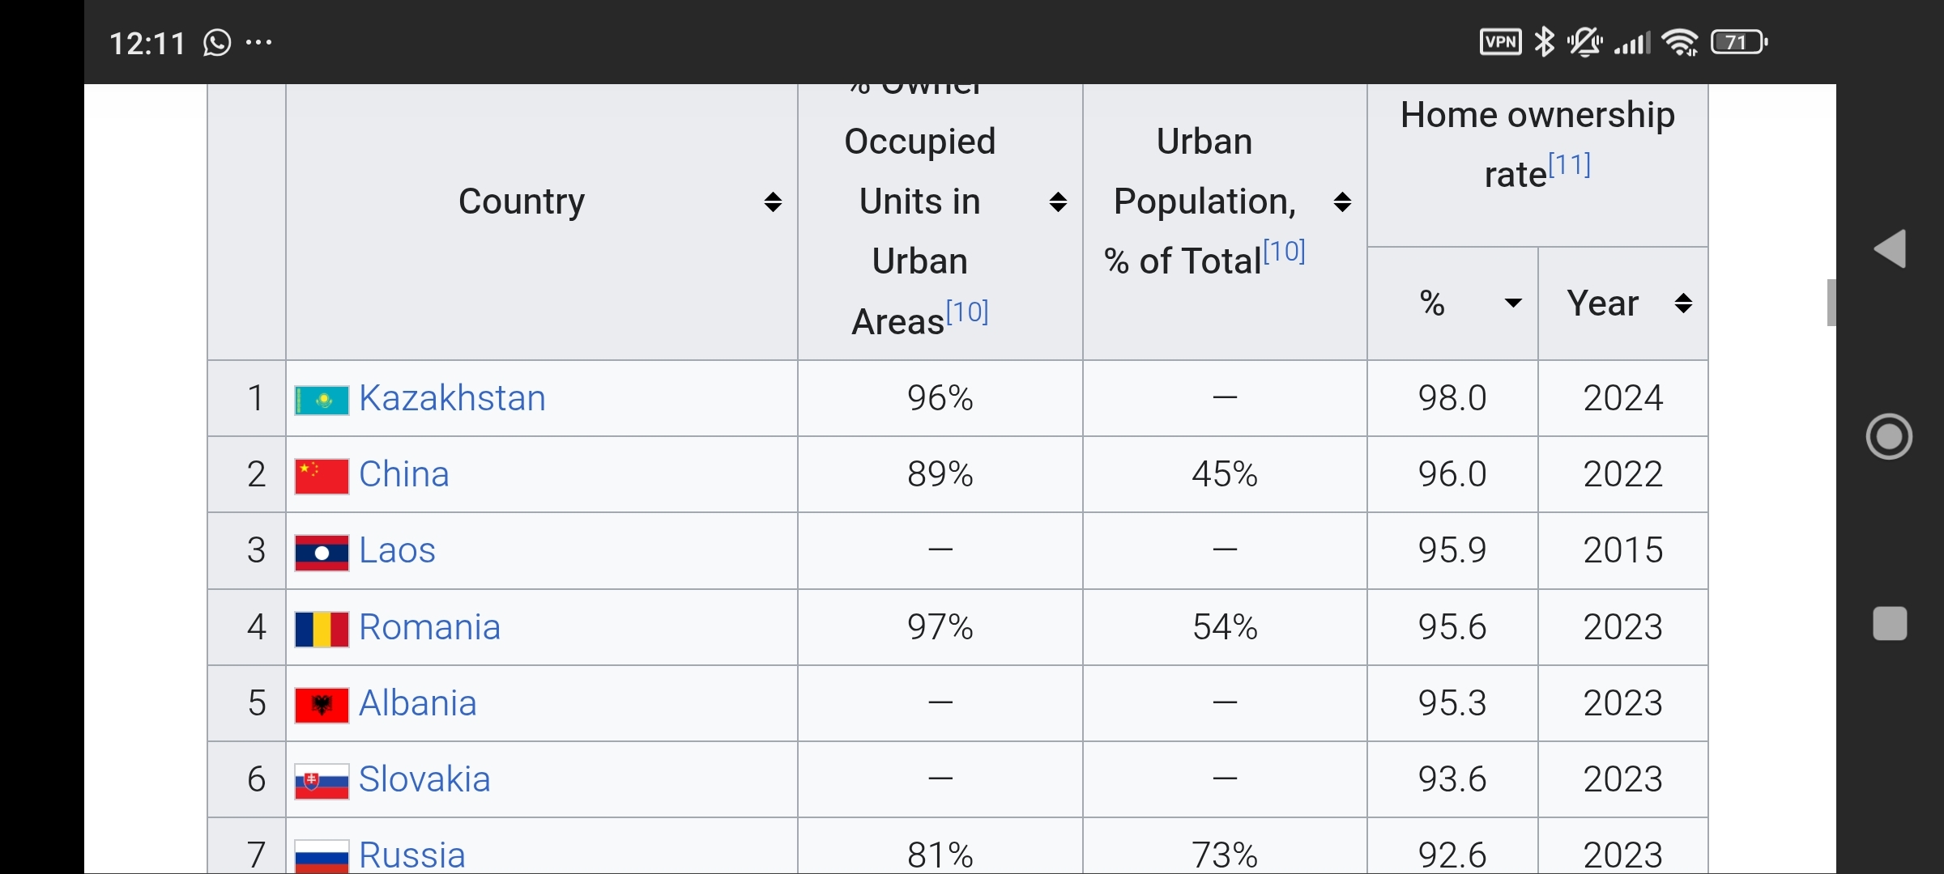Tap the Bluetooth status icon
The width and height of the screenshot is (1944, 874).
click(x=1545, y=42)
